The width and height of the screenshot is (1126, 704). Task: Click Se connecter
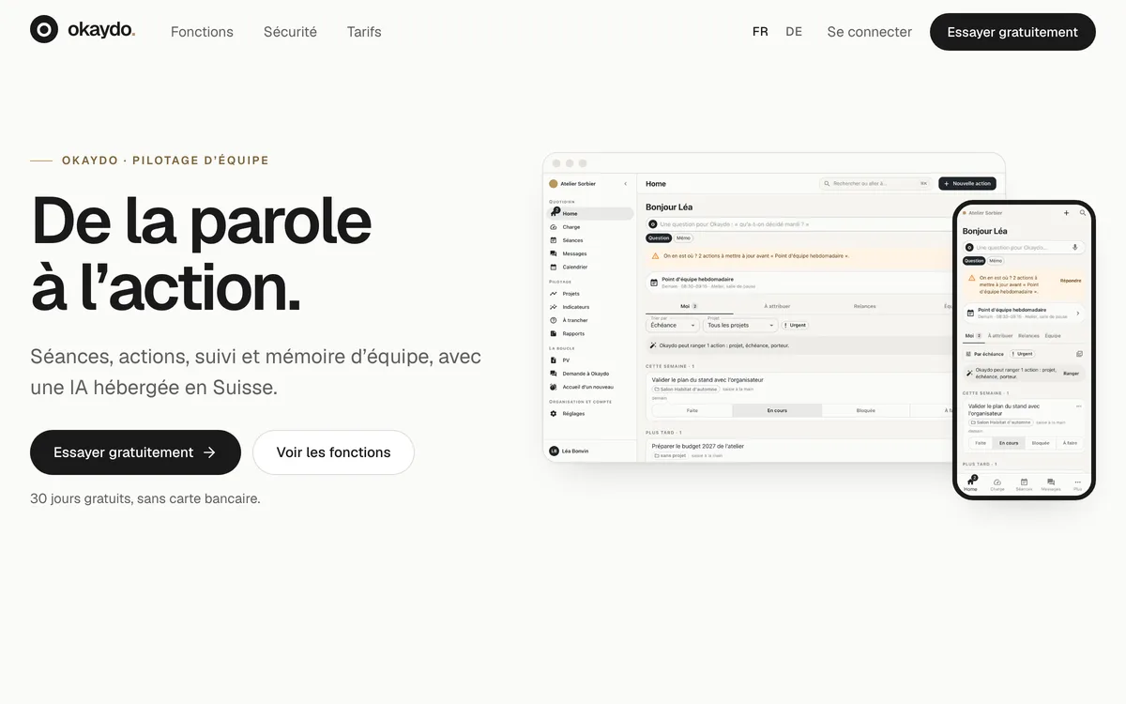(870, 32)
